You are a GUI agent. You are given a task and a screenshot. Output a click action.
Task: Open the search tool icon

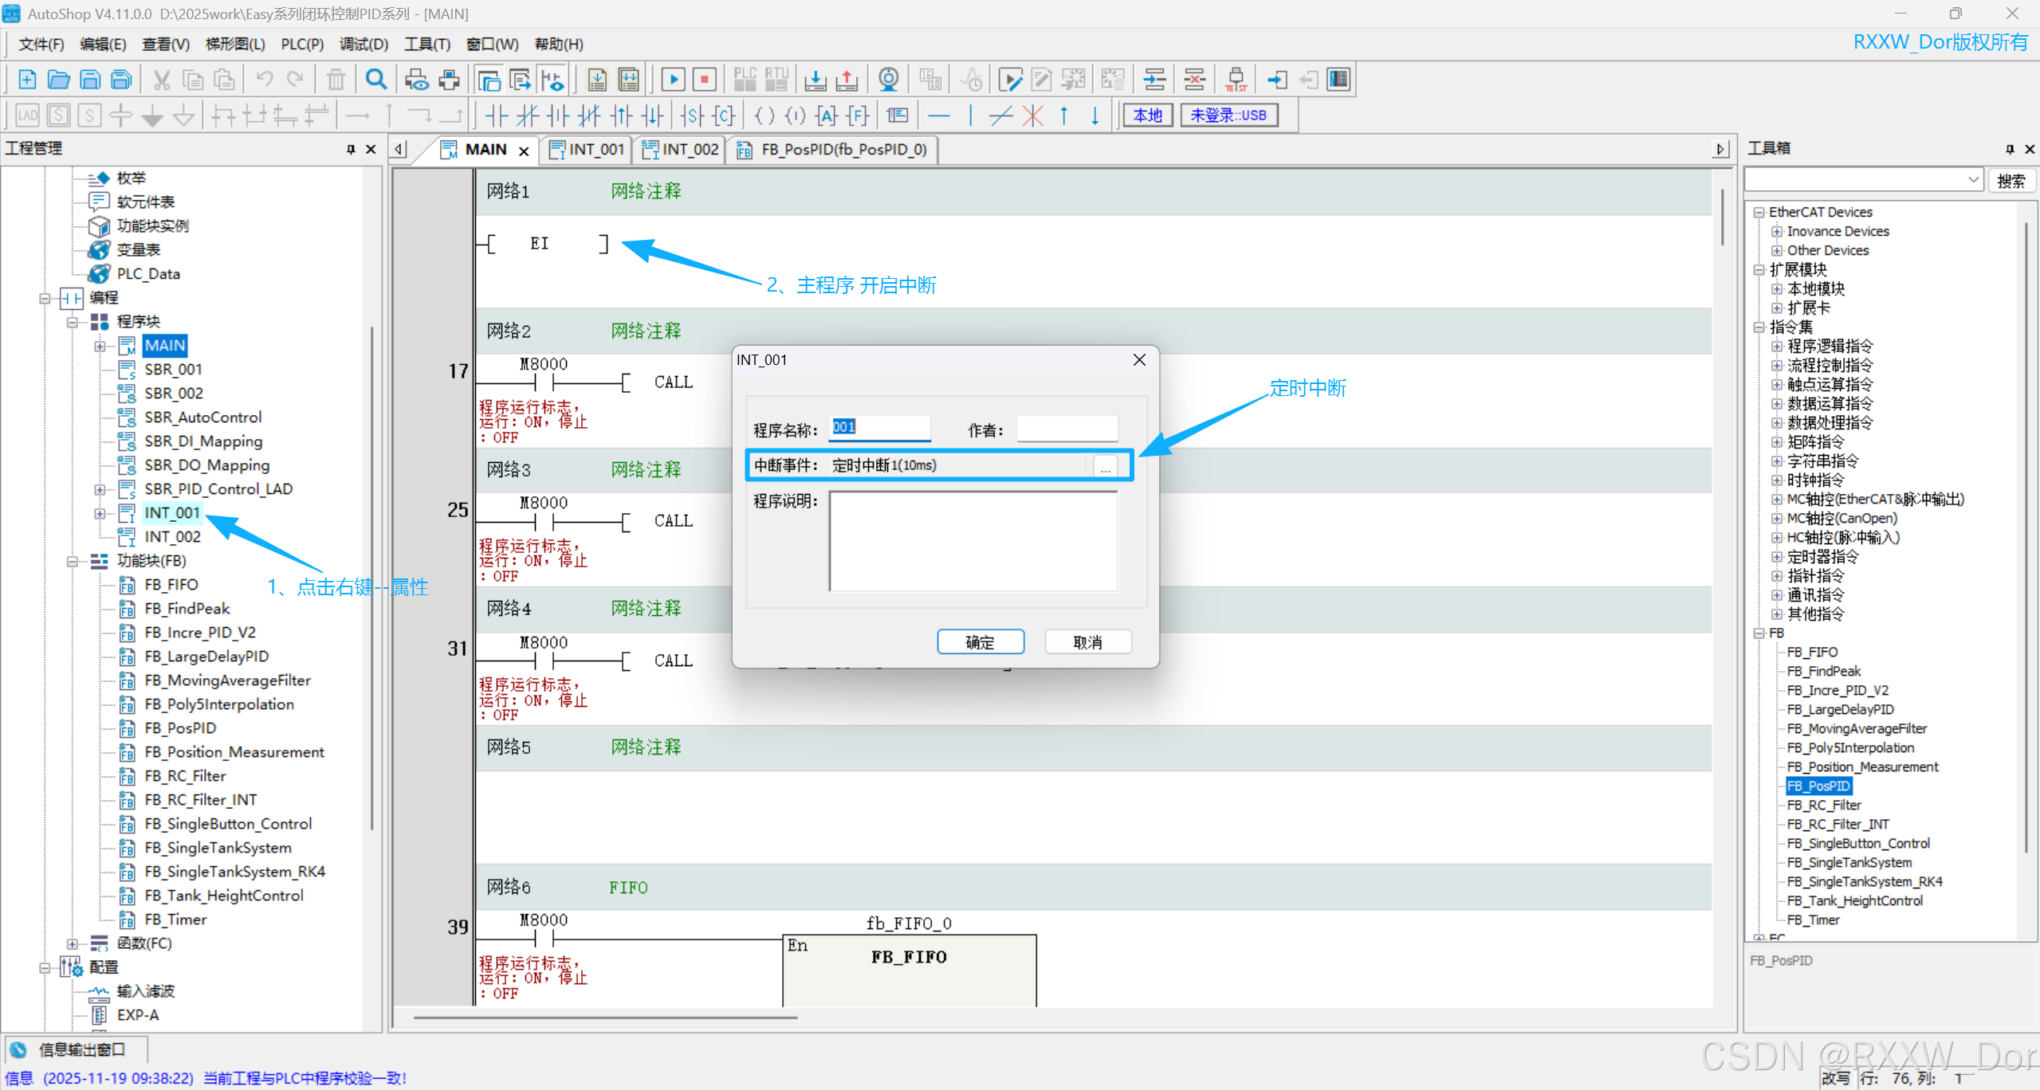tap(375, 79)
